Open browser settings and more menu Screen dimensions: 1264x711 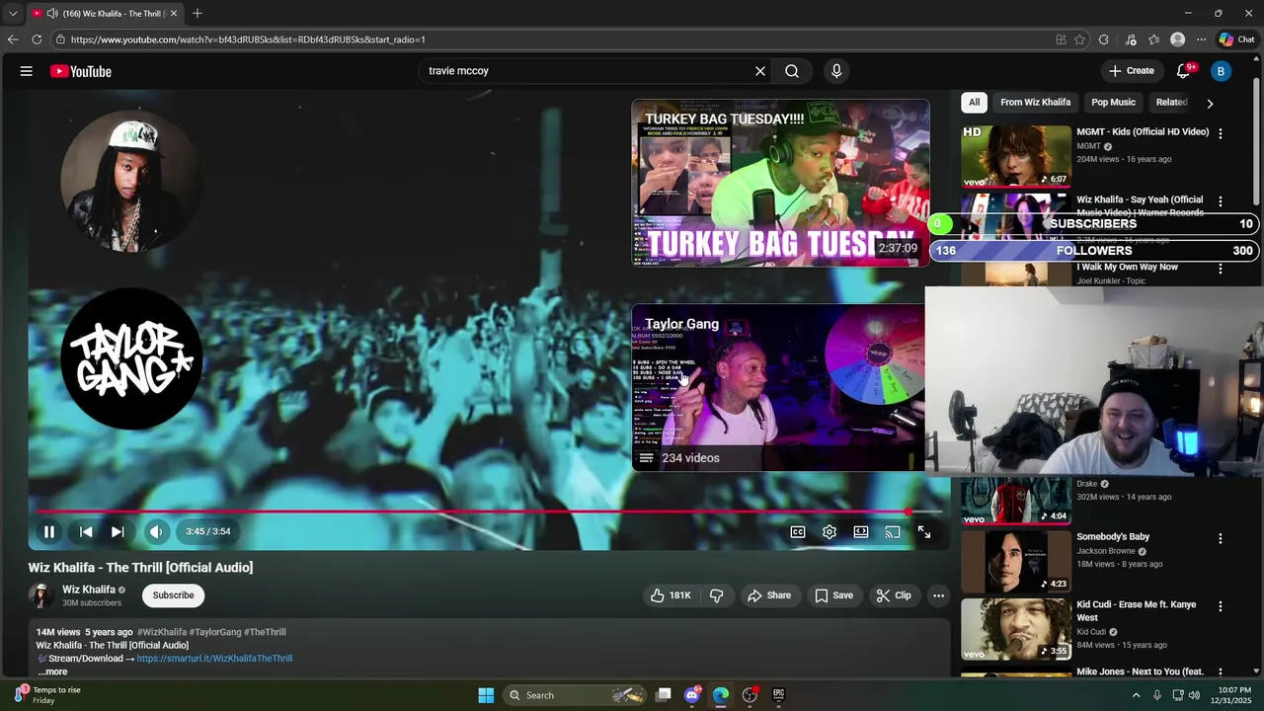pyautogui.click(x=1201, y=39)
